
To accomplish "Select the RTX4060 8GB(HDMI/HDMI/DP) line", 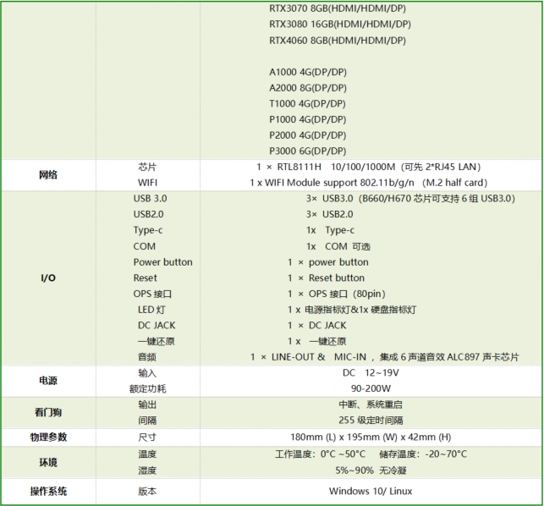I will tap(338, 41).
